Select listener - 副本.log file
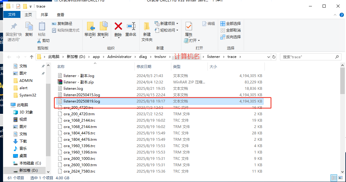The width and height of the screenshot is (346, 182). (x=79, y=76)
